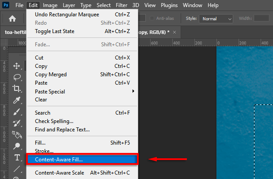Choose Fill... with Shift+F5 shortcut
This screenshot has height=179, width=273.
82,143
